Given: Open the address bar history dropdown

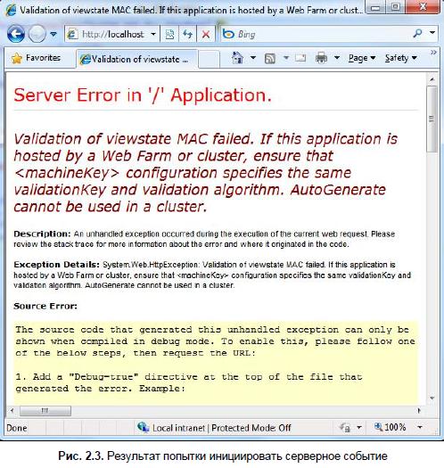Looking at the screenshot, I should click(153, 34).
